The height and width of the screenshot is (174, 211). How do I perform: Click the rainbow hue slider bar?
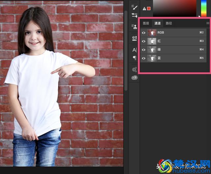203,7
